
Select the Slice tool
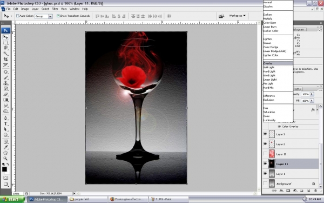pos(5,65)
